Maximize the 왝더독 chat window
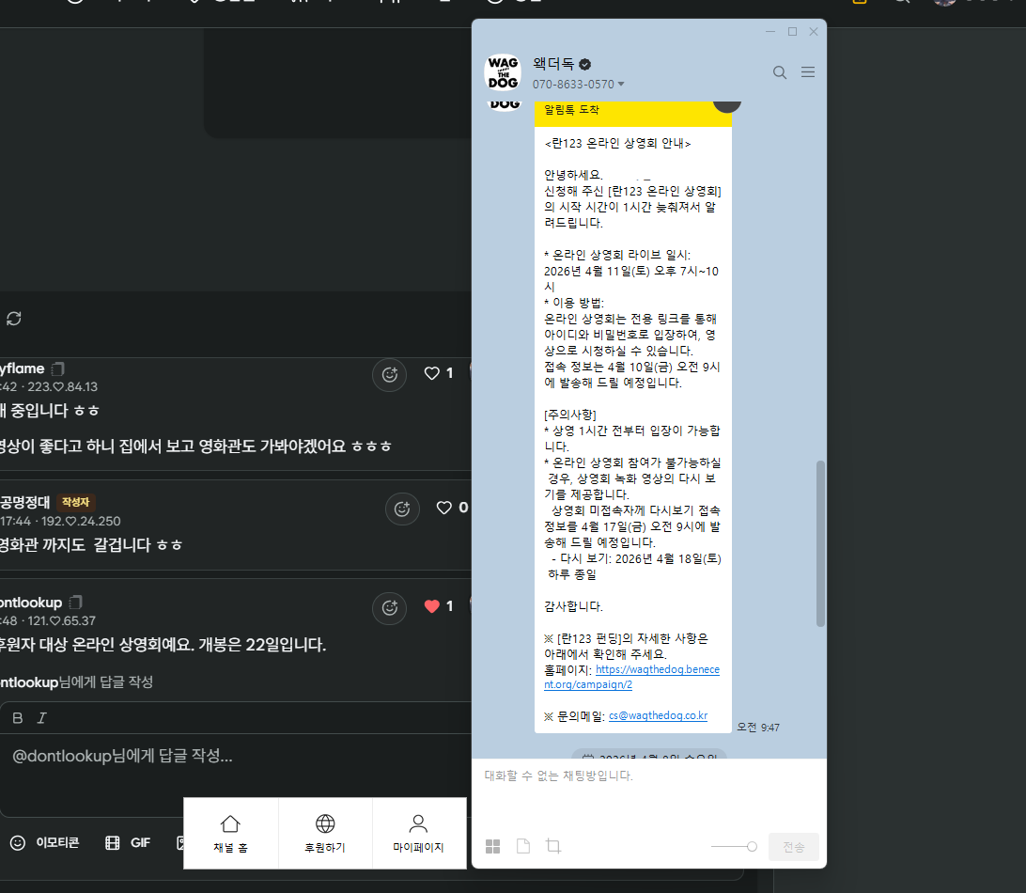This screenshot has height=893, width=1026. [792, 31]
